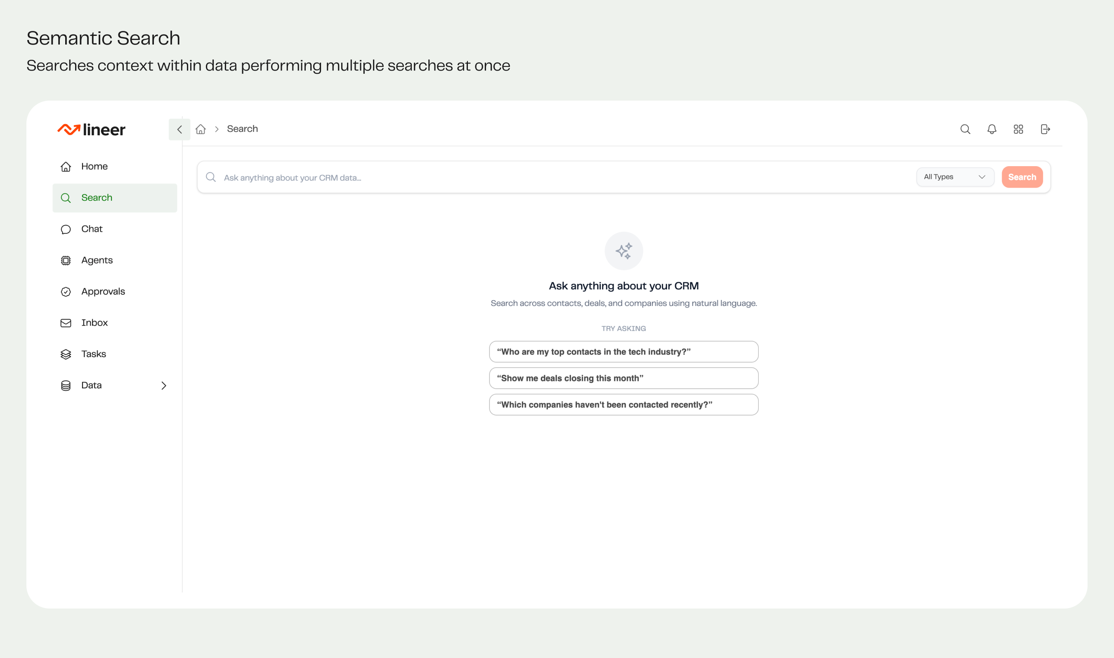The width and height of the screenshot is (1114, 658).
Task: Pick the 'top contacts in tech industry' suggestion
Action: pos(623,352)
